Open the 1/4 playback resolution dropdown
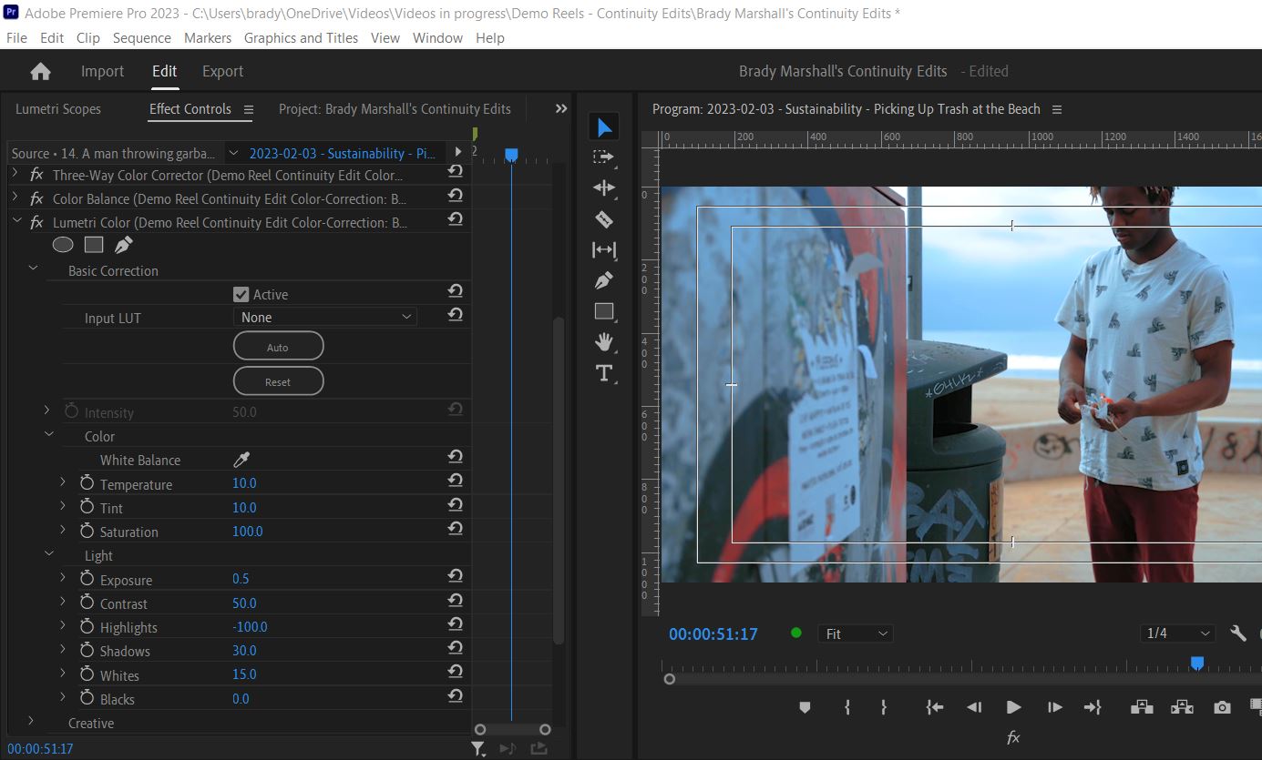 1179,633
